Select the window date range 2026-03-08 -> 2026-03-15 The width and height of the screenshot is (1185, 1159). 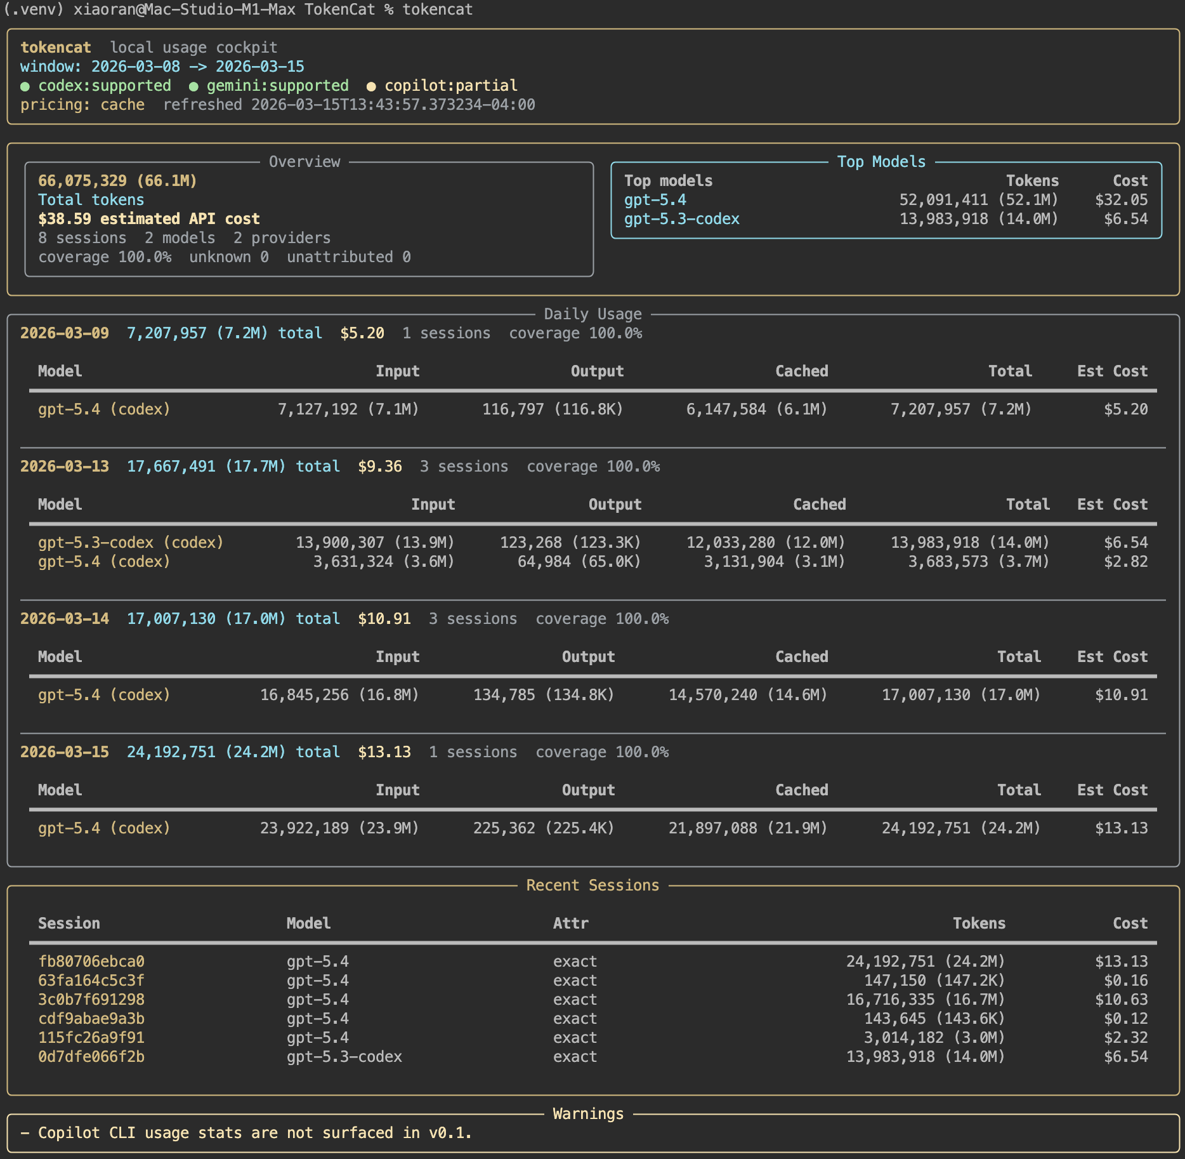tap(198, 67)
